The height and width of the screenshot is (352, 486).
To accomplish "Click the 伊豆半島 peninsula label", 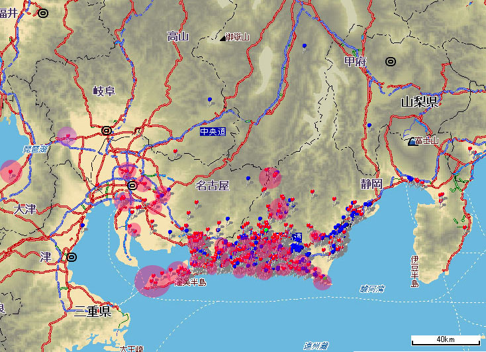I will [414, 270].
